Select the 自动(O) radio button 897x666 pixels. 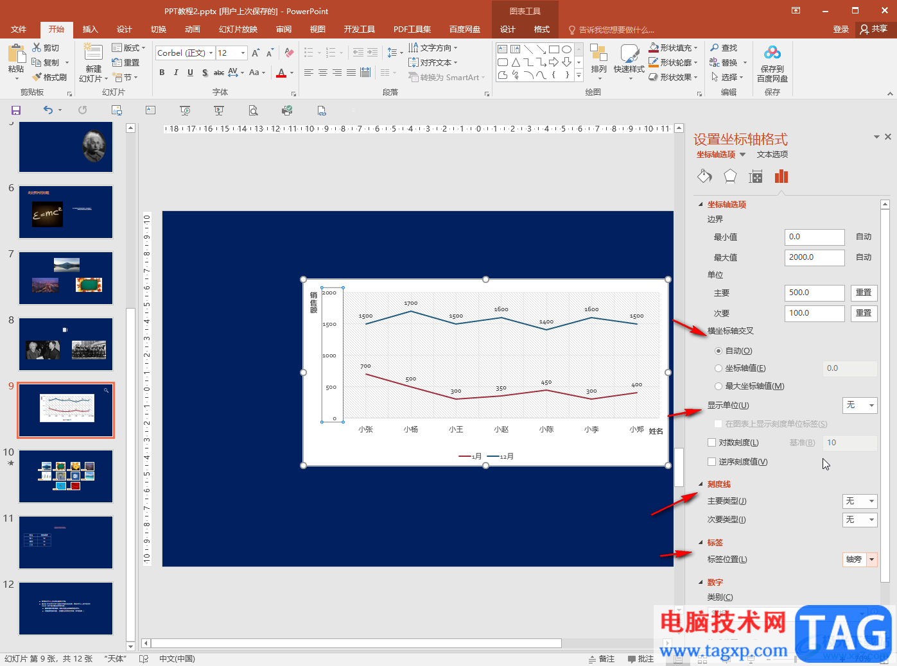click(718, 351)
